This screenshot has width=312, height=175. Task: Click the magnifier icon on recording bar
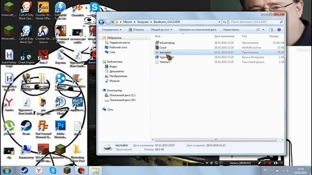(x=216, y=163)
